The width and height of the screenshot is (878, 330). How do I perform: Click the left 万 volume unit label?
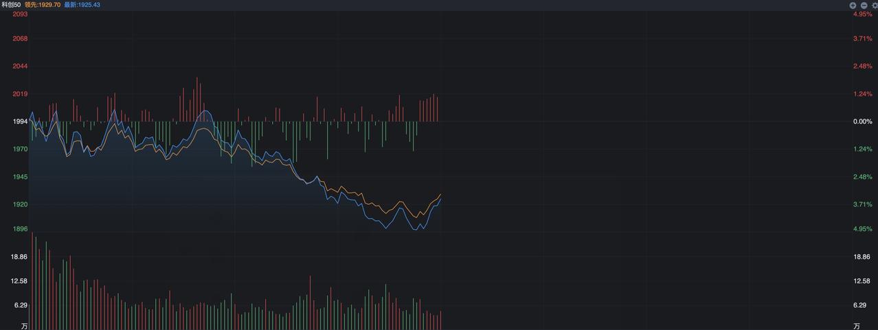[x=24, y=325]
